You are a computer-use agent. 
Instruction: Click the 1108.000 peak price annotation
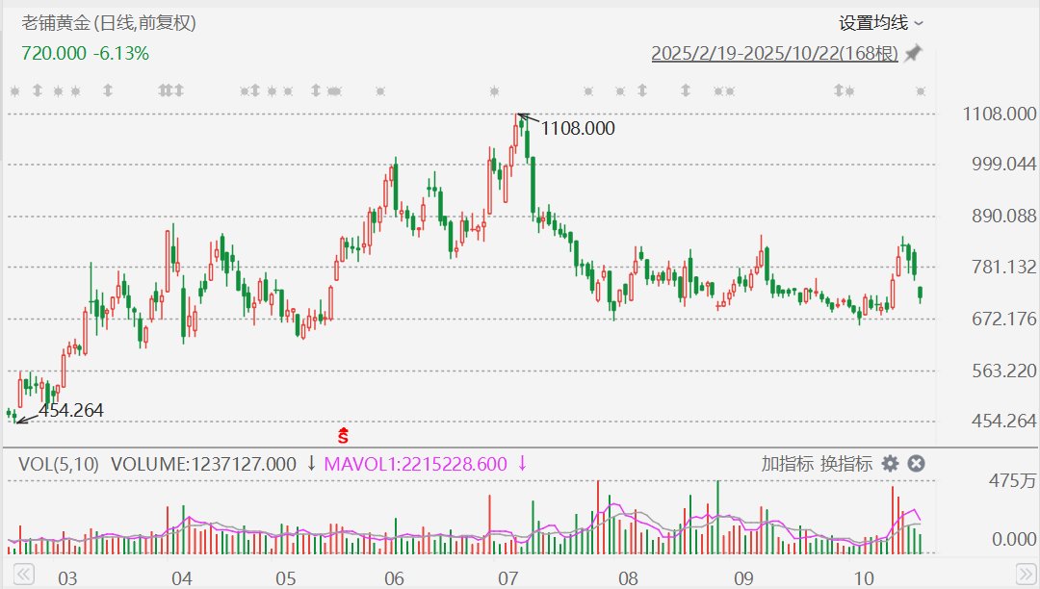(578, 128)
